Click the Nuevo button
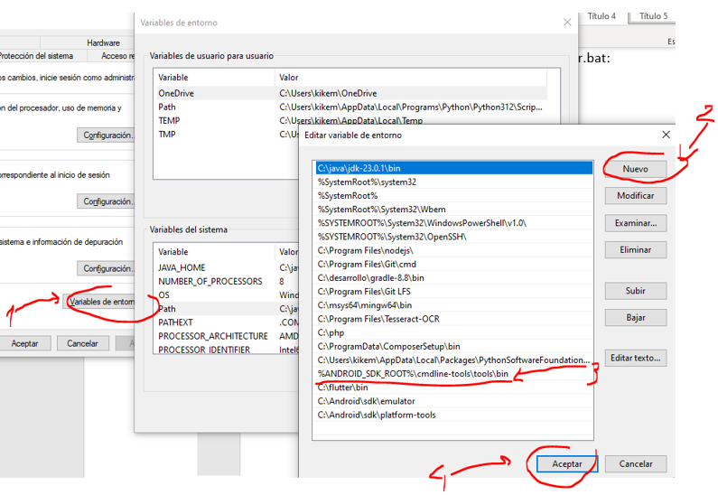 [636, 169]
